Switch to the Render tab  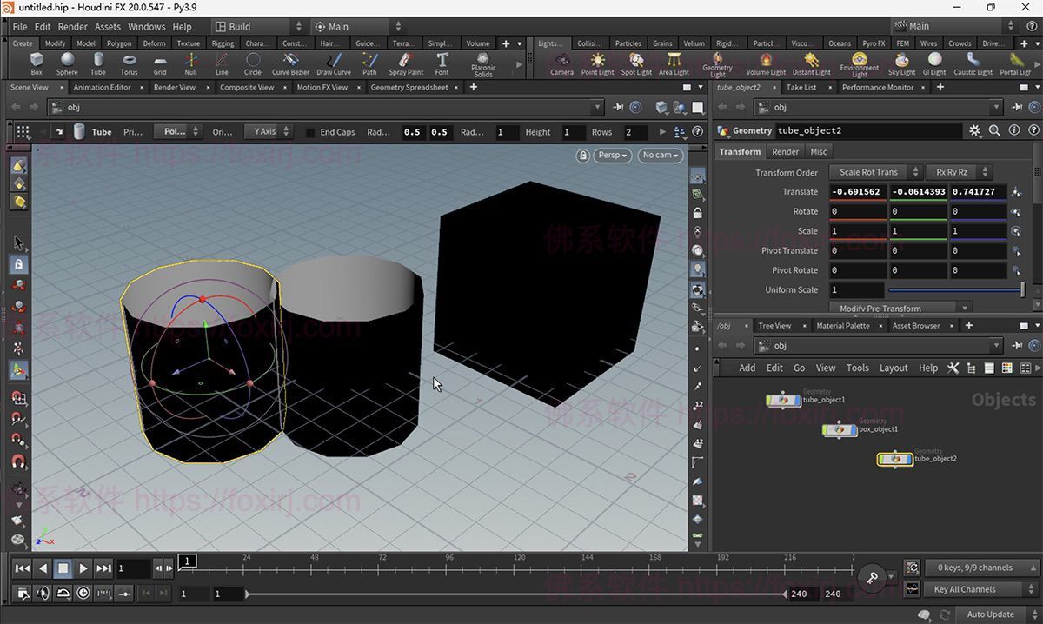[785, 151]
